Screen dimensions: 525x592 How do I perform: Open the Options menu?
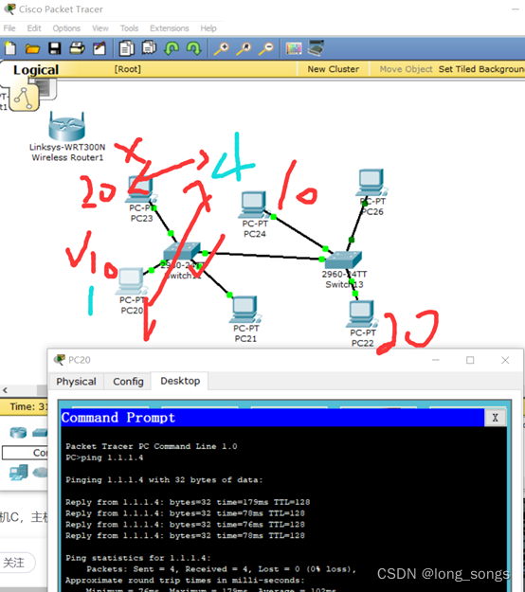66,28
